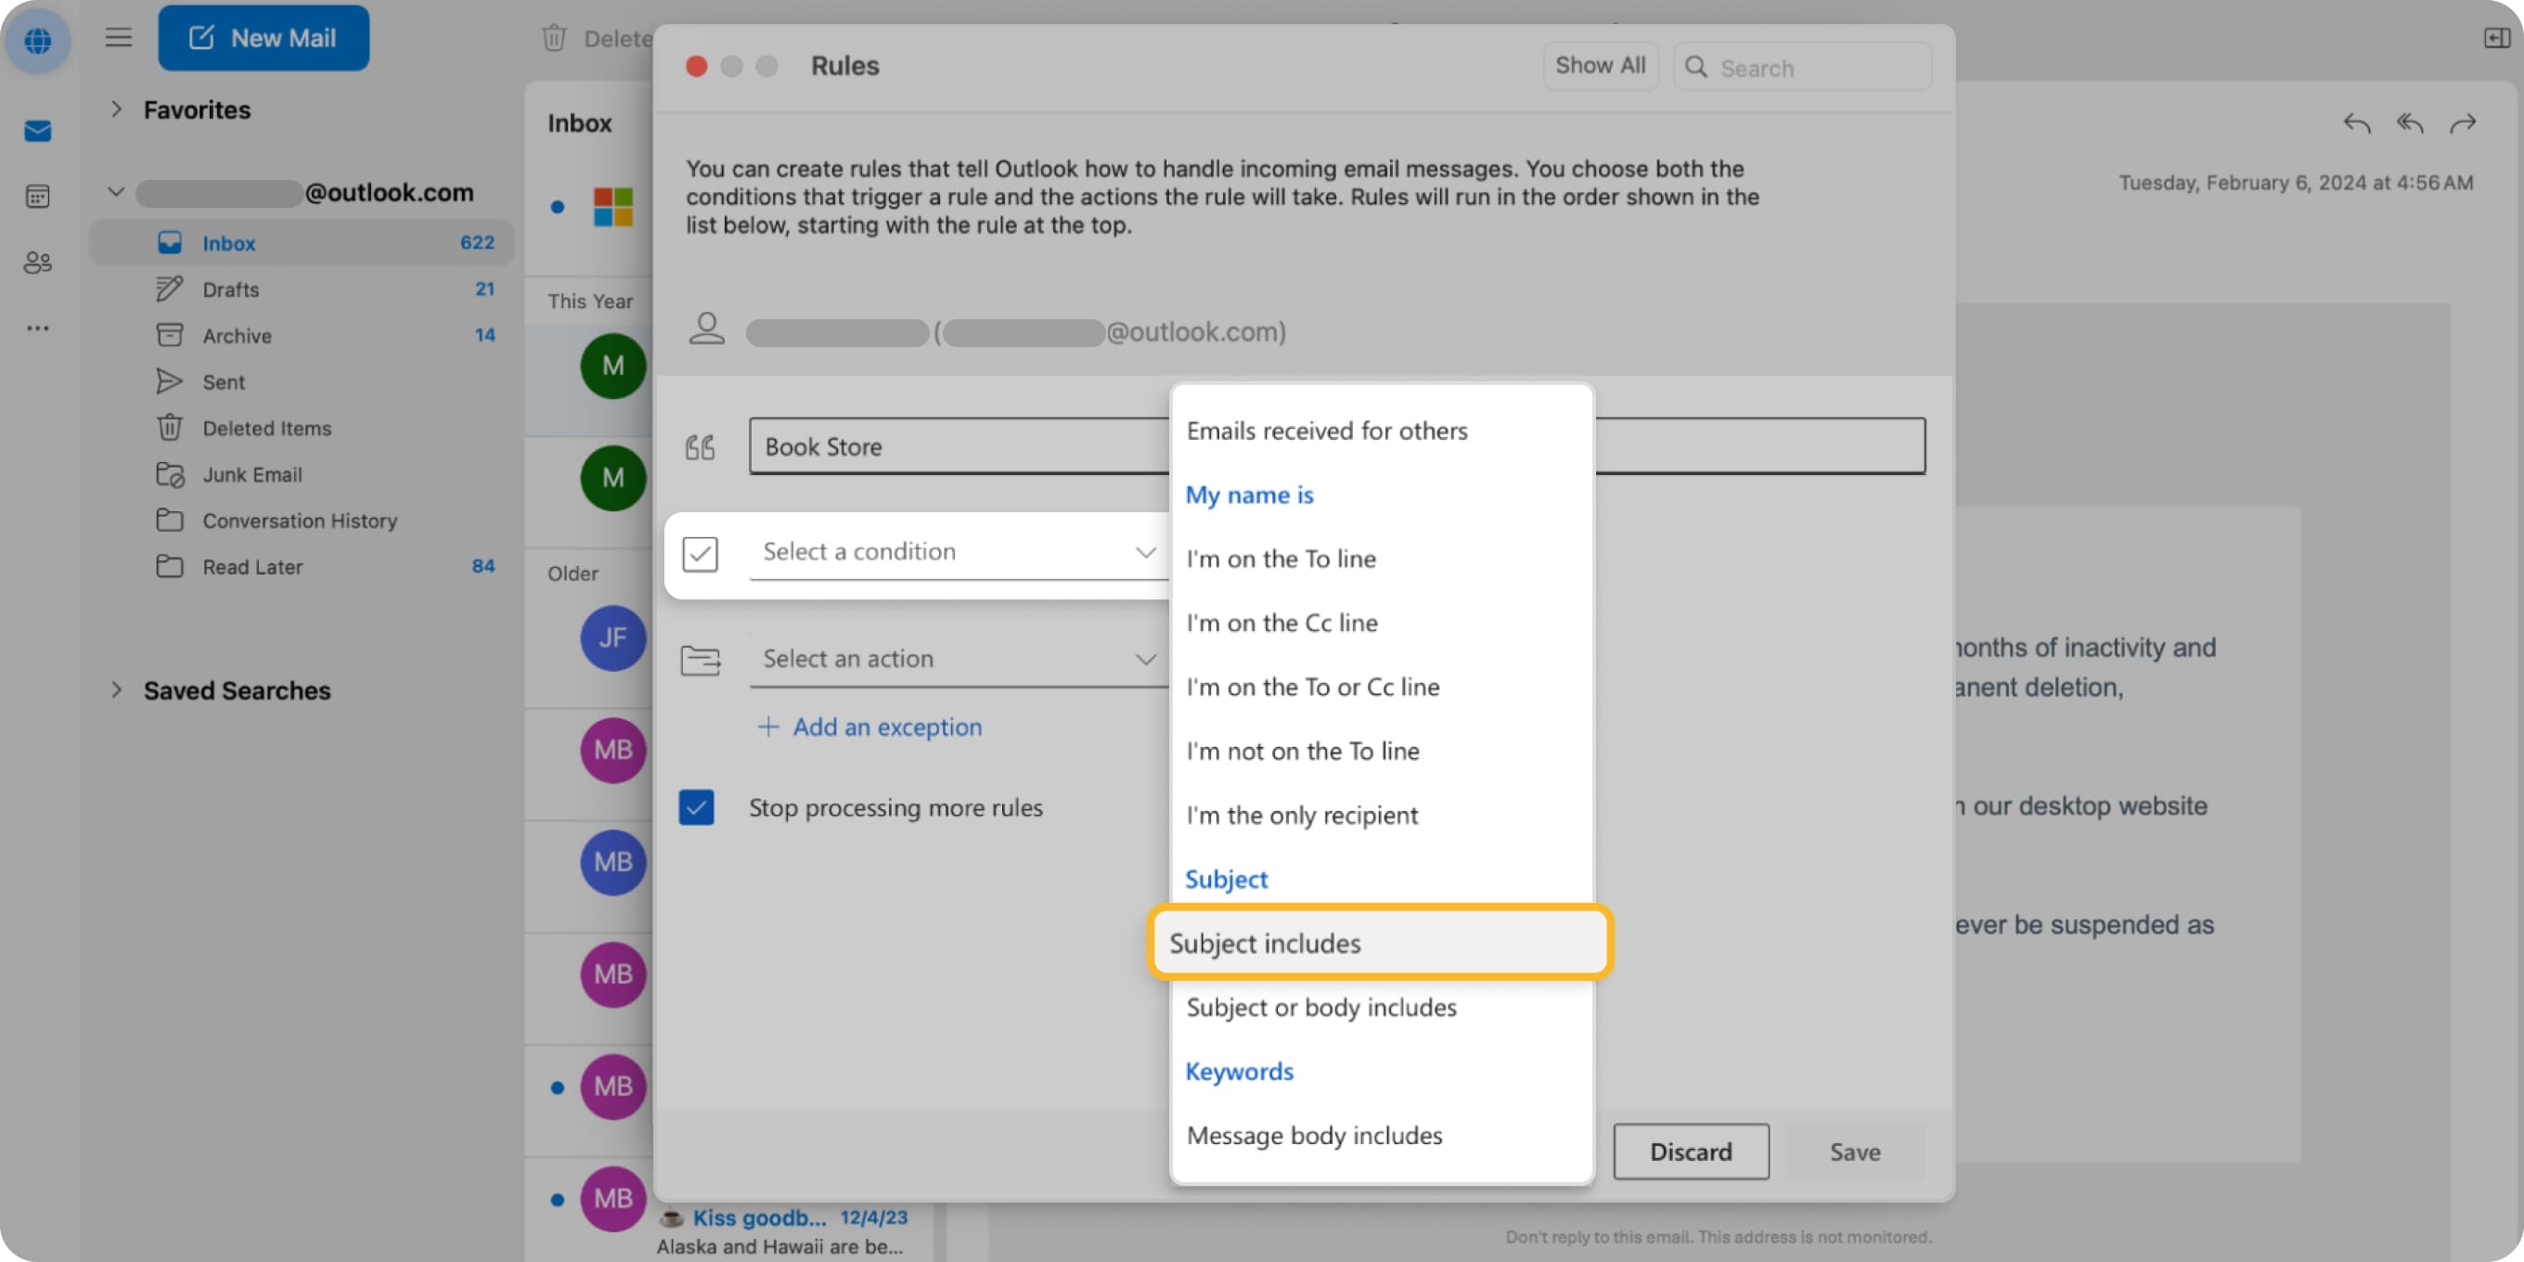Open the Calendar from the left app rail

(x=37, y=196)
